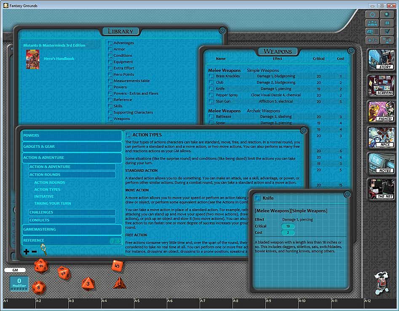Collapse the top-level ACTION & ADVENTURE section
This screenshot has height=311, width=399.
(x=72, y=158)
